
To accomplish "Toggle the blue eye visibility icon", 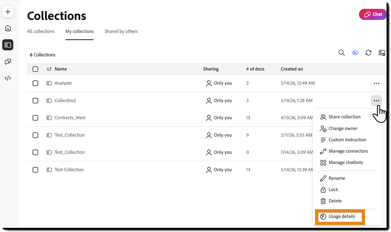I will pyautogui.click(x=355, y=53).
